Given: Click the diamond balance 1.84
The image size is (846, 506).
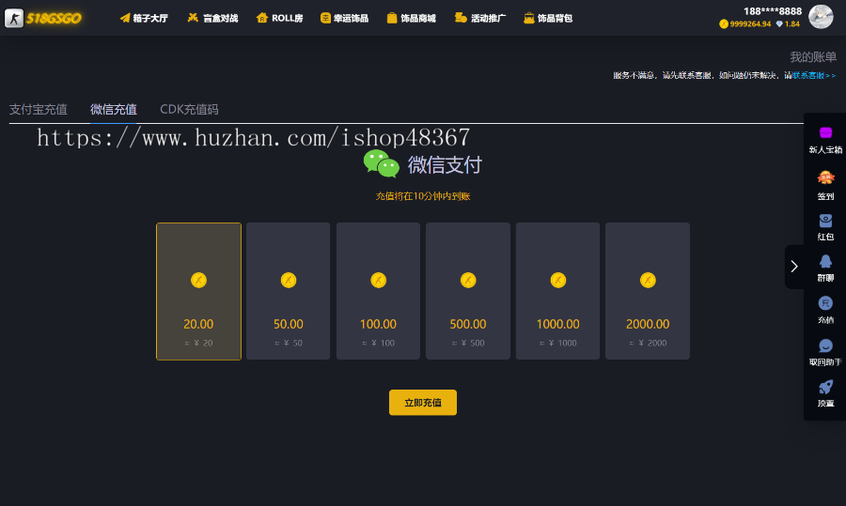Looking at the screenshot, I should [x=788, y=23].
